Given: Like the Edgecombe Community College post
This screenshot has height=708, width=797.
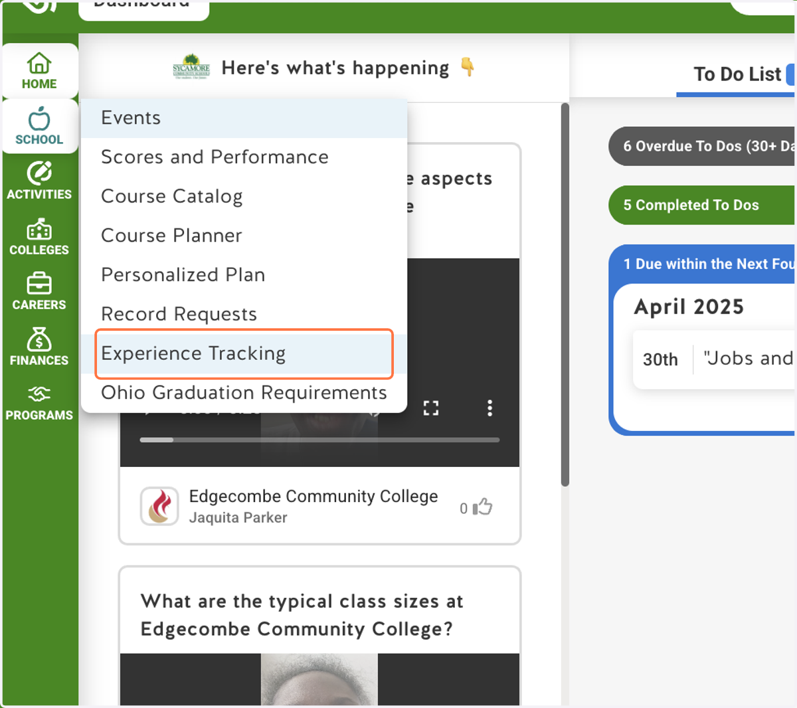Looking at the screenshot, I should [483, 507].
